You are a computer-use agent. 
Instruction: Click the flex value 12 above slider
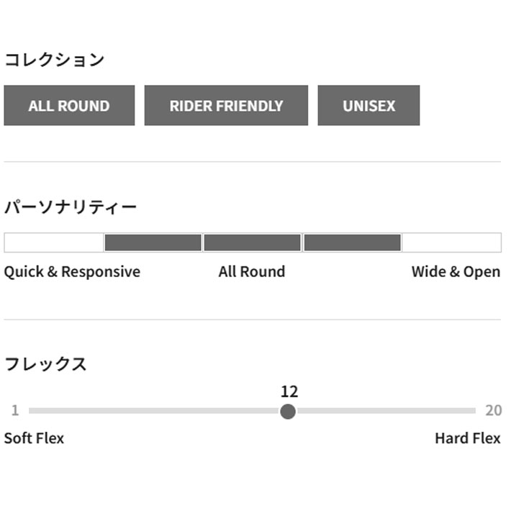(289, 392)
